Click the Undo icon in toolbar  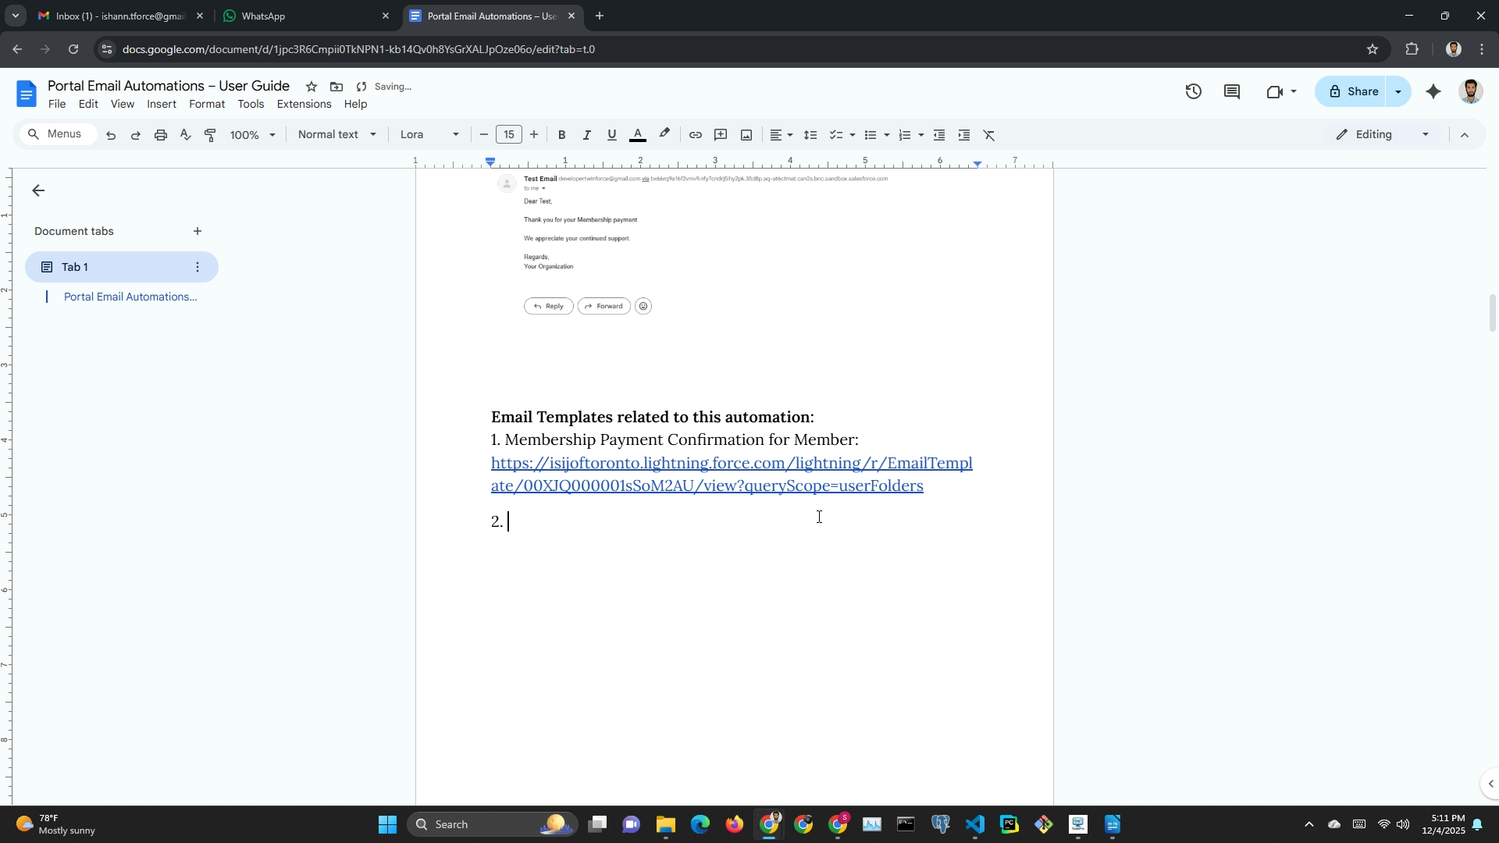coord(111,135)
